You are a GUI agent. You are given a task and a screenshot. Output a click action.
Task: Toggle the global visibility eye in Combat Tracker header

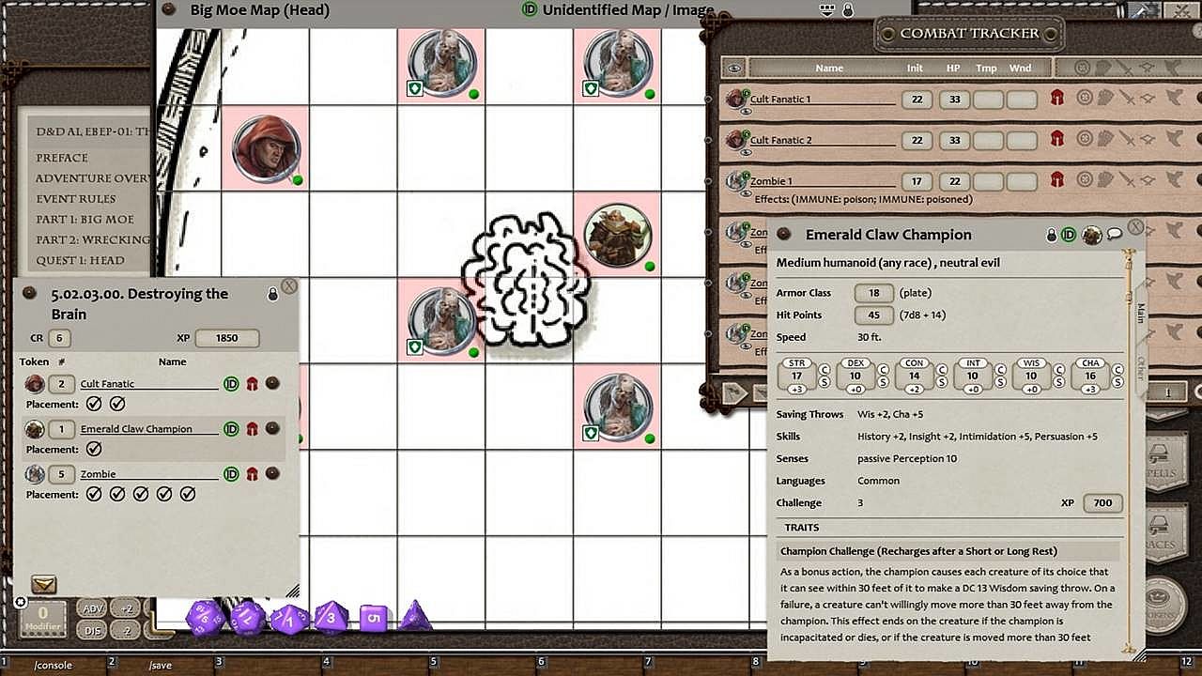[x=734, y=68]
